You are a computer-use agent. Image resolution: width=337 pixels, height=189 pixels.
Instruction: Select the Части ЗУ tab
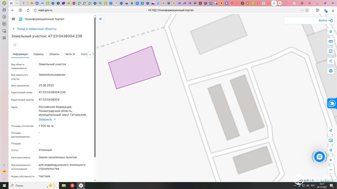pyautogui.click(x=70, y=54)
